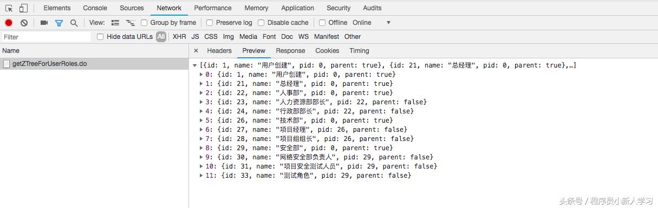Image resolution: width=658 pixels, height=208 pixels.
Task: Expand item 8 named 安全部
Action: (x=202, y=148)
